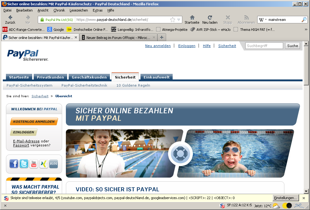Bookmark page with the star icon

coord(173,20)
